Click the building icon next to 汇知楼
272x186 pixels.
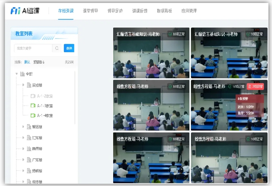coord(28,138)
